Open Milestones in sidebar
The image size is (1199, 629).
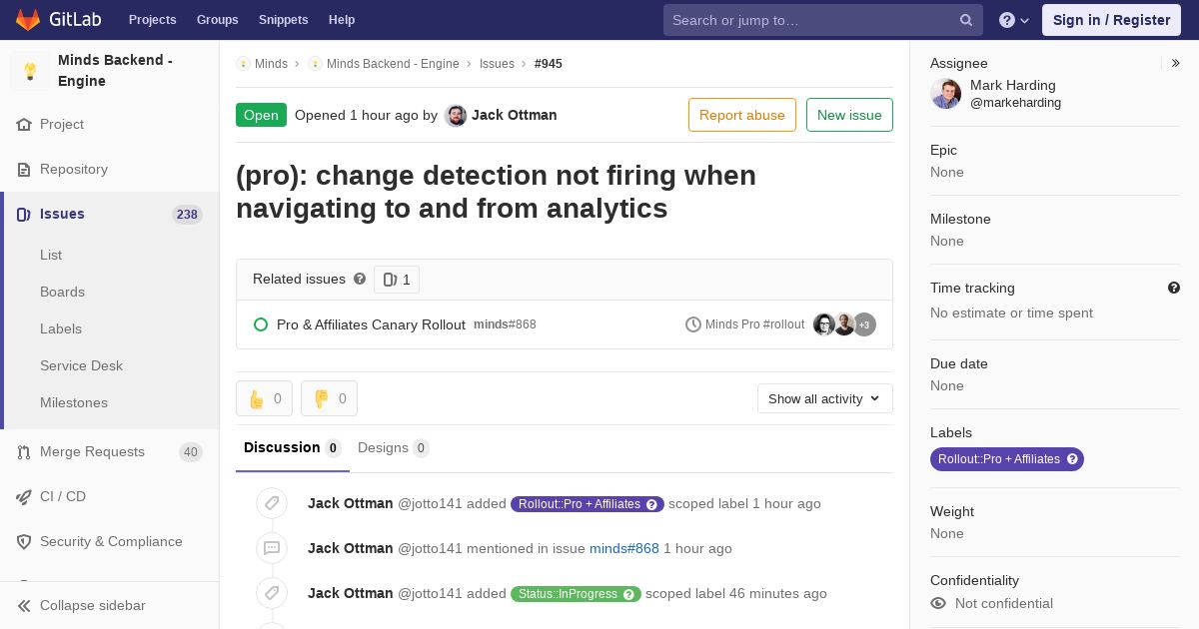click(74, 402)
